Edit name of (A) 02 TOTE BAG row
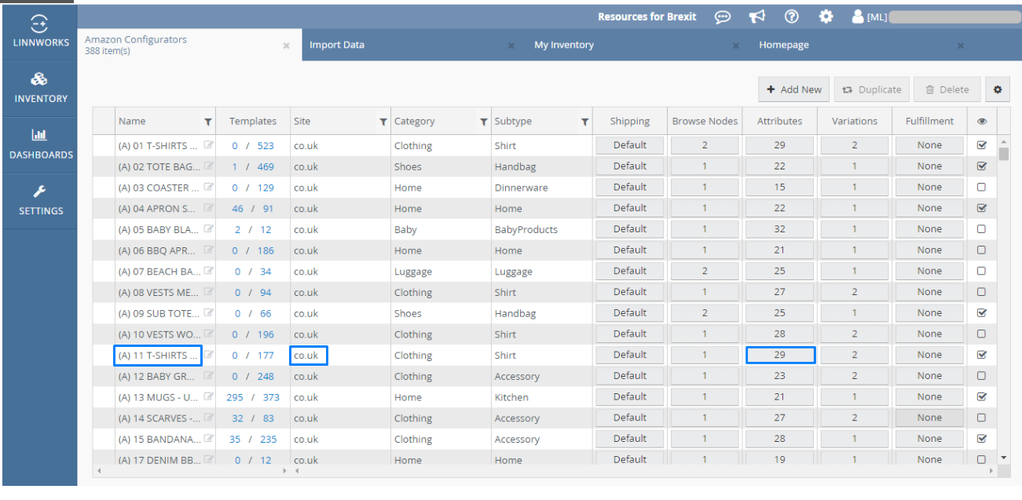Screen dimensions: 1022x500 (x=208, y=166)
